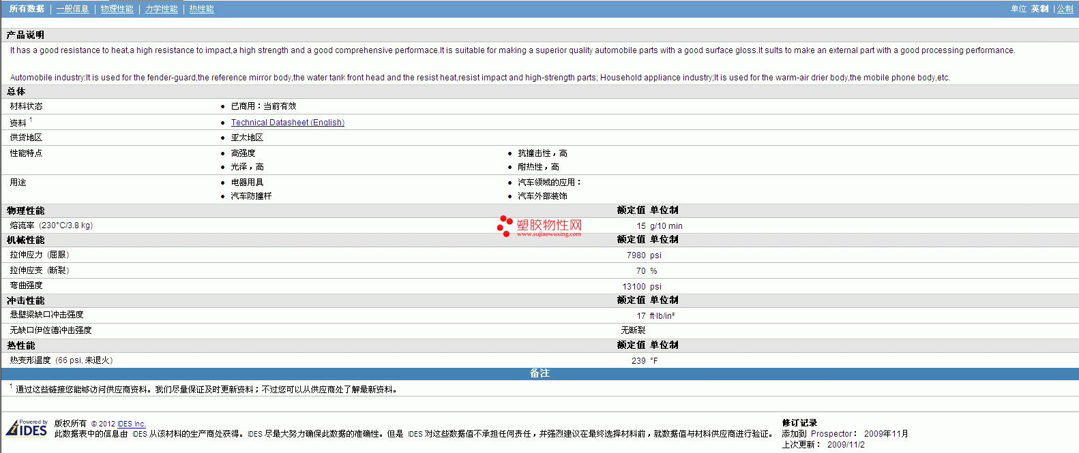
Task: Click 已商用：当前有效 status value
Action: tap(263, 106)
